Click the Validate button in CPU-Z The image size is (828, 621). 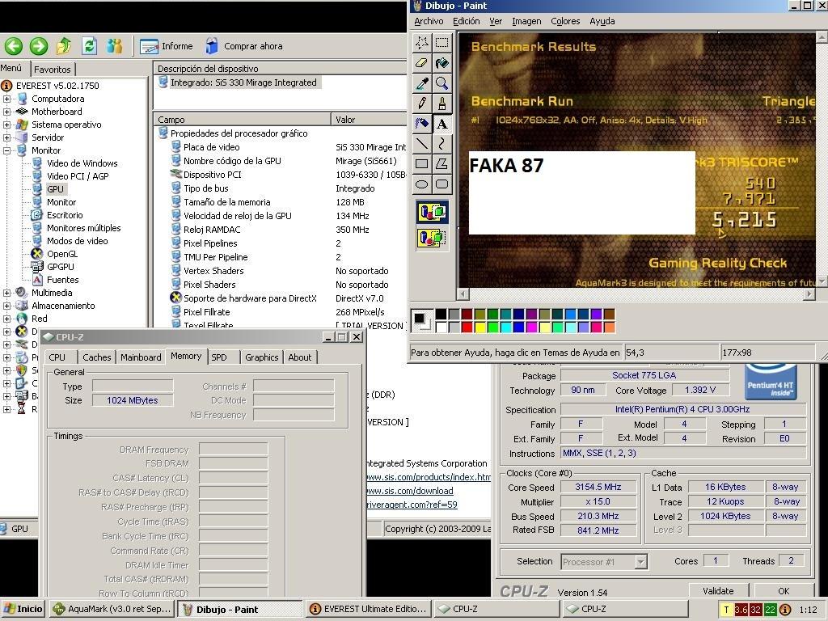click(x=718, y=591)
